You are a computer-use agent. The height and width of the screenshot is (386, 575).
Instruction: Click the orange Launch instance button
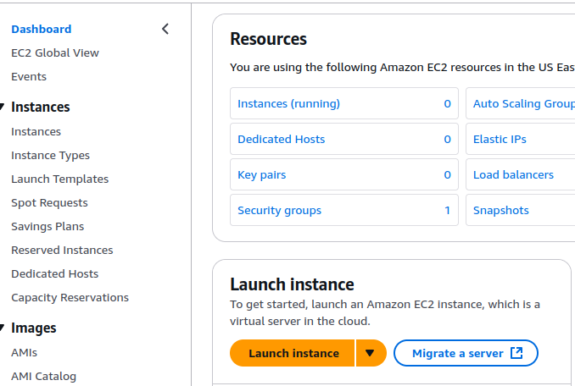pyautogui.click(x=293, y=353)
